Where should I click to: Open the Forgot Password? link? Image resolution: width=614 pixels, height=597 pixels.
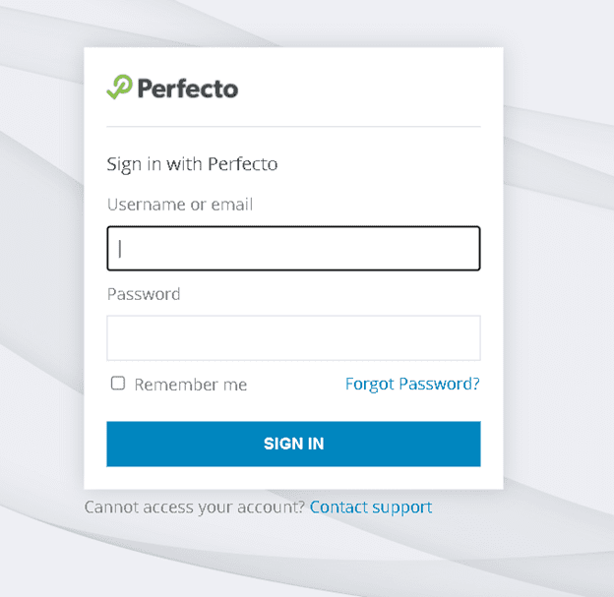(412, 384)
